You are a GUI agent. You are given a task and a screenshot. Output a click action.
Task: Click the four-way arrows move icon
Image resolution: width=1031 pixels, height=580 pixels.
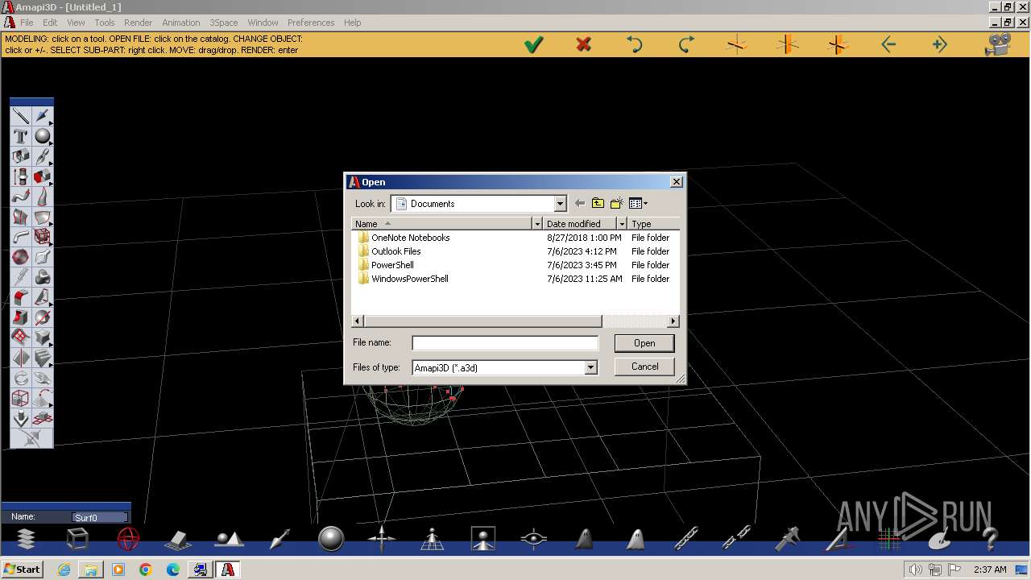pos(382,539)
